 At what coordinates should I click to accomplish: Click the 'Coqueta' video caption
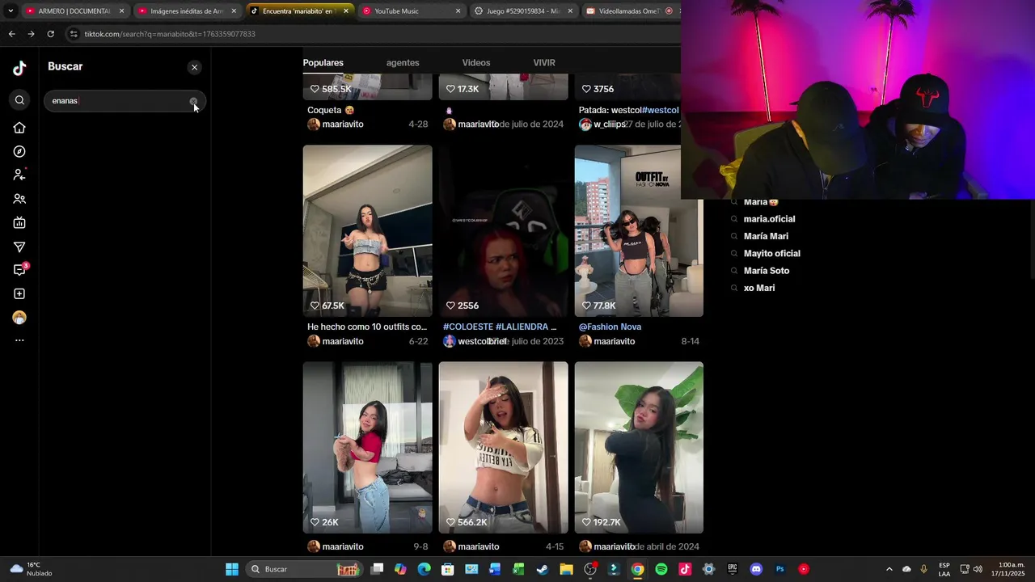tap(331, 110)
